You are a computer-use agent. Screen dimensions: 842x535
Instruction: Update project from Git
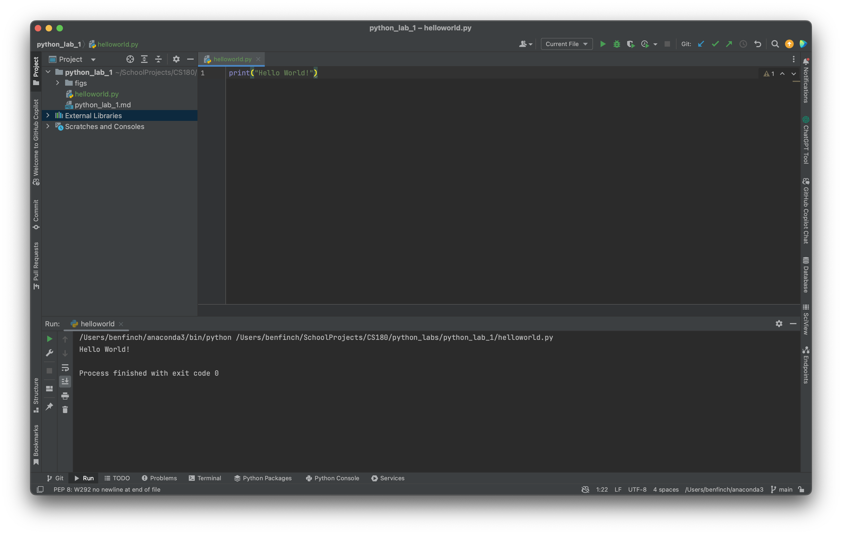[x=701, y=44]
